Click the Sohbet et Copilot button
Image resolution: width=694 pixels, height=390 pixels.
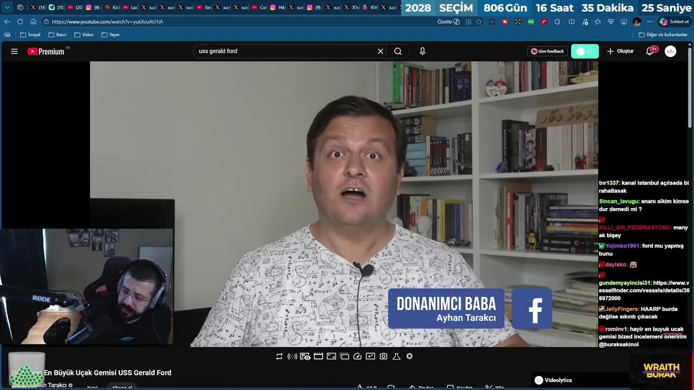coord(674,22)
